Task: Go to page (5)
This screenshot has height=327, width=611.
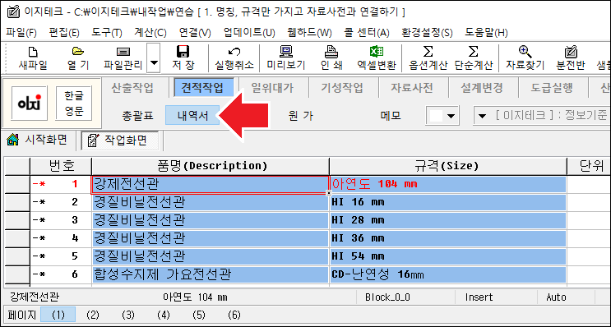Action: coord(199,315)
